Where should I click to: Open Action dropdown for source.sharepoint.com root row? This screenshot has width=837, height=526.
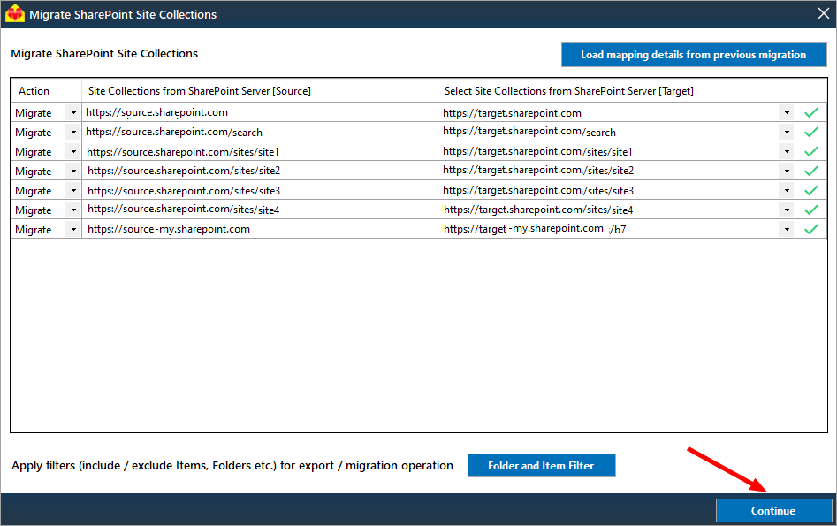click(73, 112)
